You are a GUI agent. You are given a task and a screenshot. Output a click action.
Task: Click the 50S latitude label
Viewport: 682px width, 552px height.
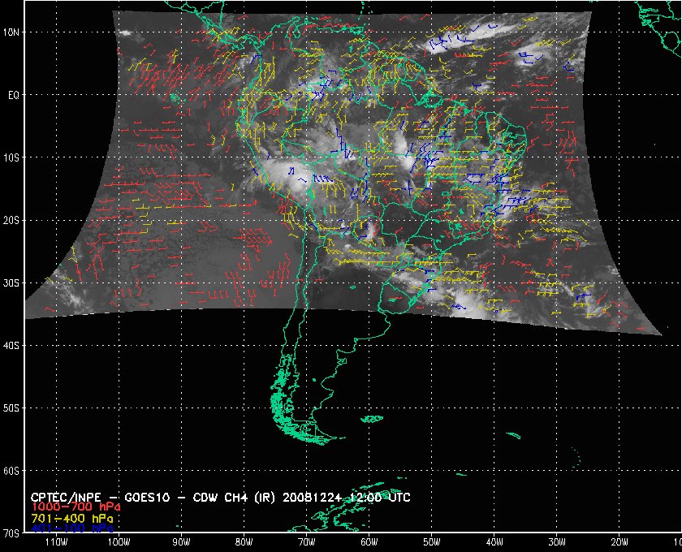point(12,408)
